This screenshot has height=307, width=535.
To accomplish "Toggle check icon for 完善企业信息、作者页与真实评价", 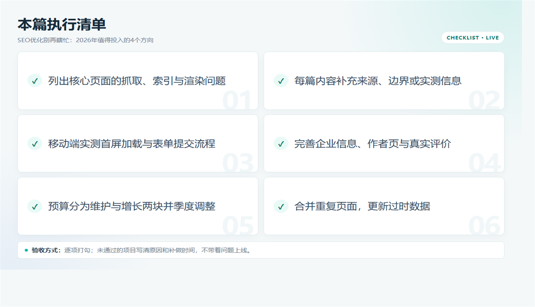I will click(x=280, y=144).
